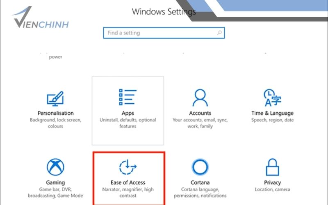Viewport: 328px width, 205px height.
Task: Open the Personalisation settings icon
Action: [55, 98]
